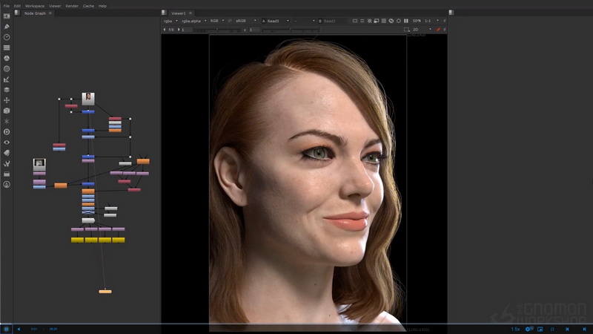The width and height of the screenshot is (593, 334).
Task: Open the Draw nodes toolbar menu
Action: [x=7, y=27]
